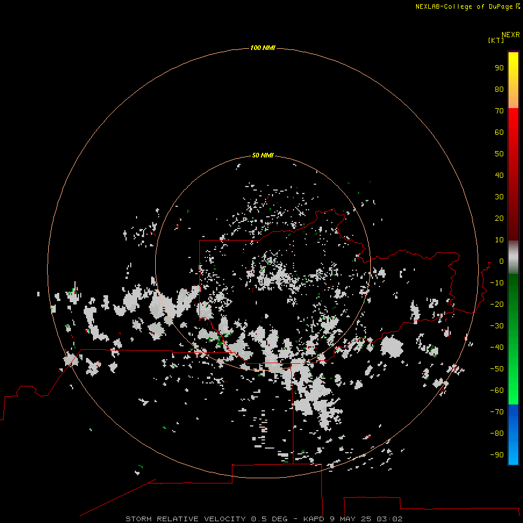Click the -30 knot scale value
This screenshot has width=523, height=523.
click(497, 326)
